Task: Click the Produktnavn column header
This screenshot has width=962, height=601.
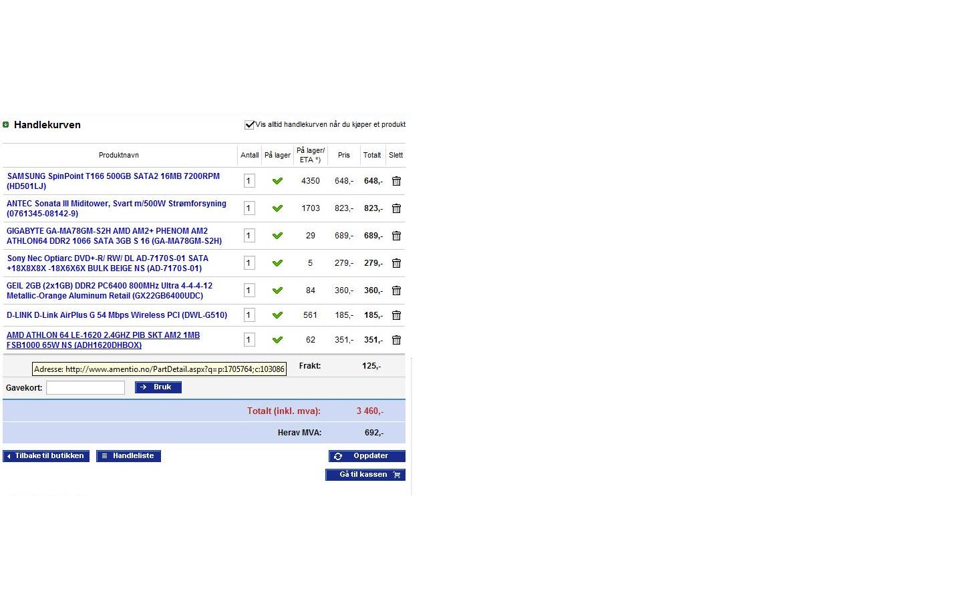Action: coord(119,155)
